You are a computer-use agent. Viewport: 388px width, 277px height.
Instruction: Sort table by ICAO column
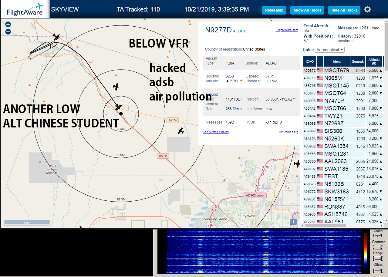pos(310,61)
